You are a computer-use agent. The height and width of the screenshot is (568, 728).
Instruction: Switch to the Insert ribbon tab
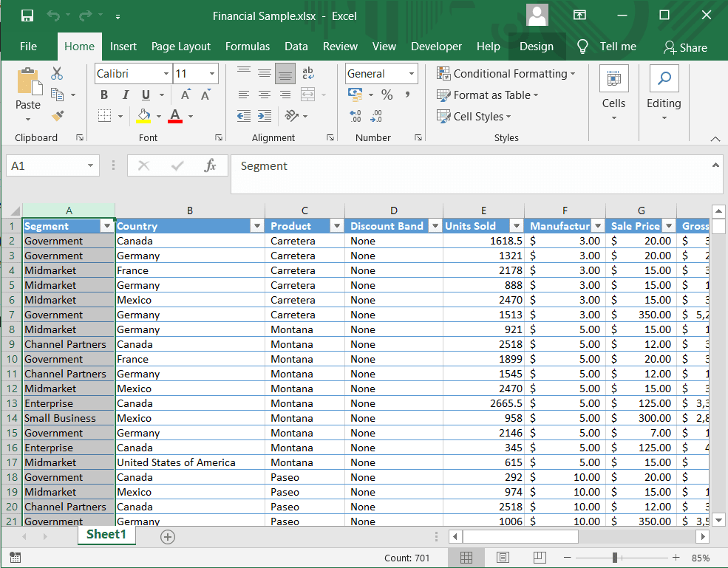coord(123,47)
